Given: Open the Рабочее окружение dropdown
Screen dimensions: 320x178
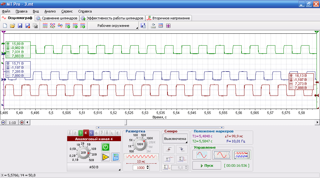Looking at the screenshot, I should (114, 26).
